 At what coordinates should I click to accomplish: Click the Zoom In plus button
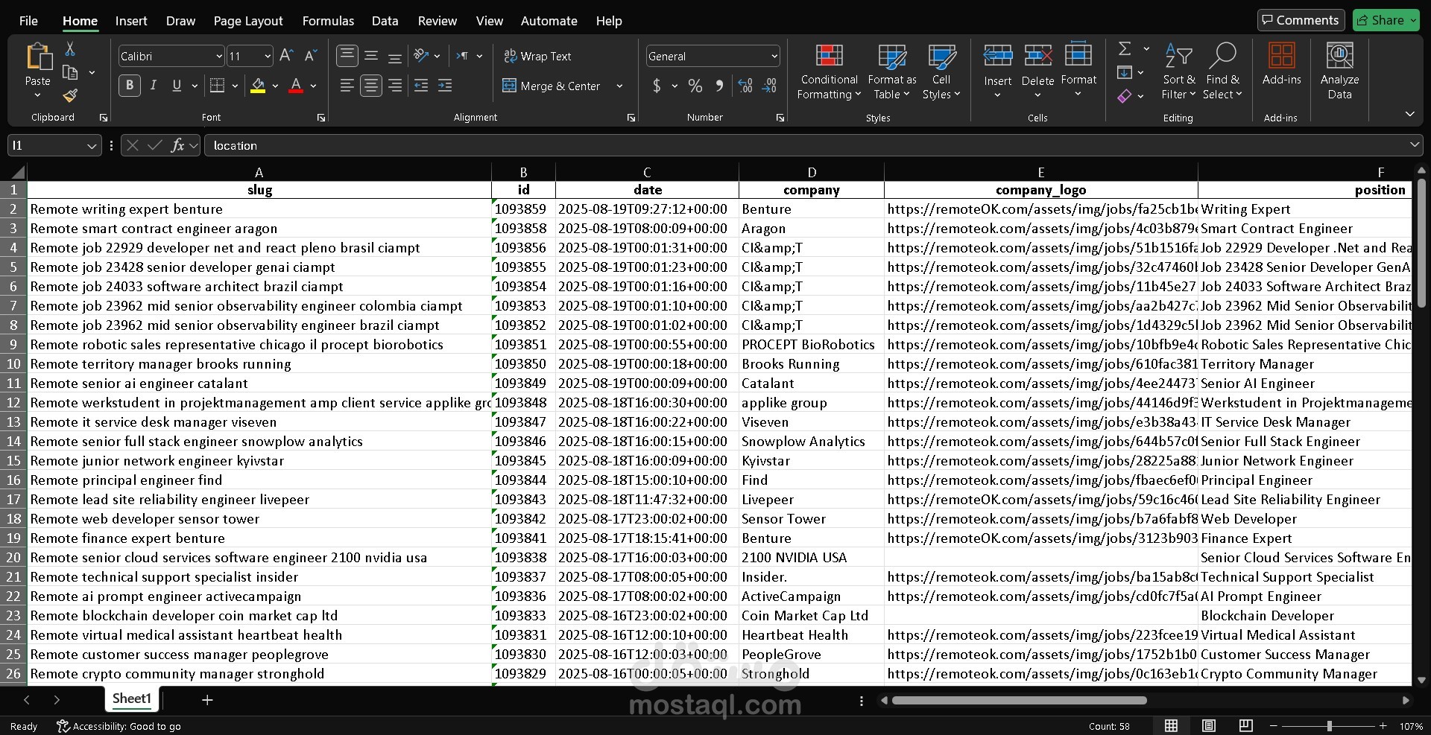click(x=1383, y=726)
